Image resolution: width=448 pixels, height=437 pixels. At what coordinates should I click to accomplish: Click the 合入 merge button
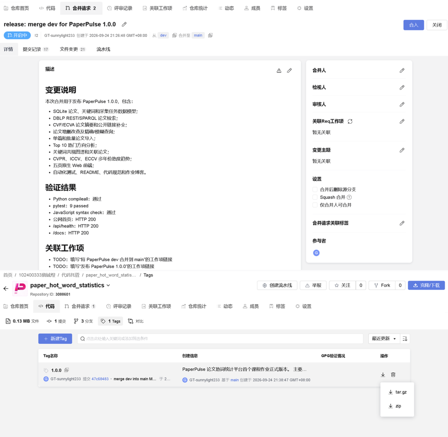[x=413, y=25]
